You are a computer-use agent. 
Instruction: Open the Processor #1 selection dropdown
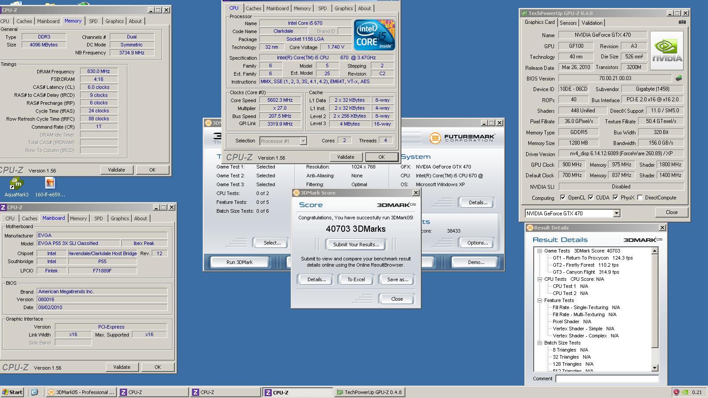(303, 141)
